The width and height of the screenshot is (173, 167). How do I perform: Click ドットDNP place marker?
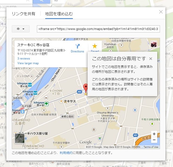click(32, 76)
